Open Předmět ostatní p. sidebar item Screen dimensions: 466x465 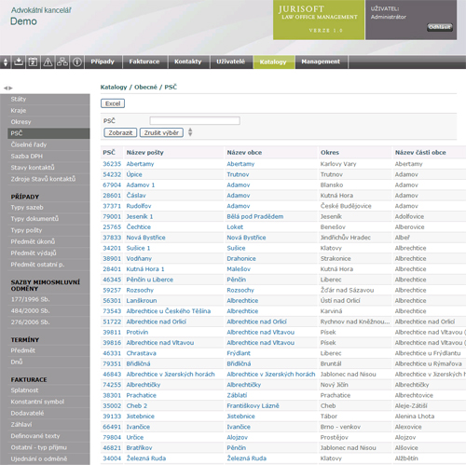click(x=48, y=265)
